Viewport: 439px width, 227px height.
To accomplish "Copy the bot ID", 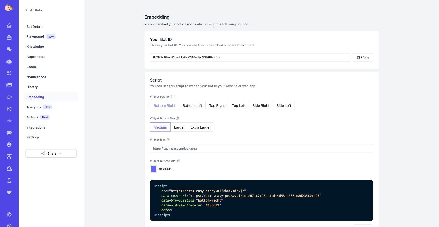I will [x=363, y=57].
